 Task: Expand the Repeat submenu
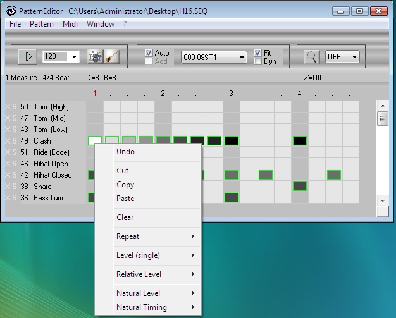pyautogui.click(x=157, y=236)
